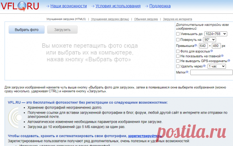The width and height of the screenshot is (233, 146).
Task: Click the Загрузить button
Action: click(62, 30)
